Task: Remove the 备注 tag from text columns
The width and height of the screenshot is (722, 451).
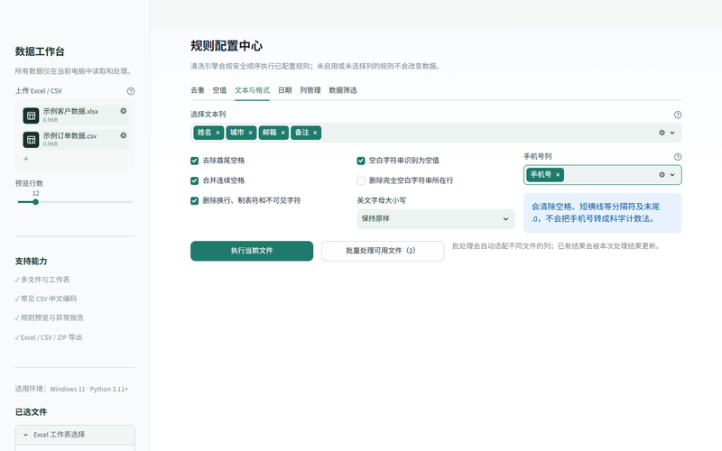Action: coord(315,133)
